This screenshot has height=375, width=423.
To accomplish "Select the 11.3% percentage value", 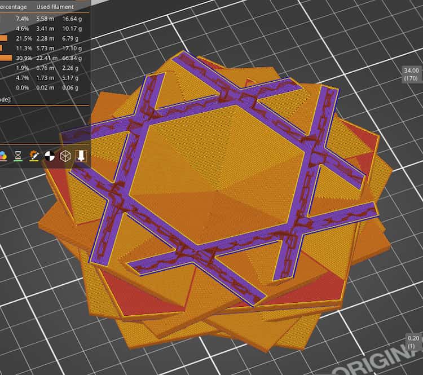I will (24, 48).
